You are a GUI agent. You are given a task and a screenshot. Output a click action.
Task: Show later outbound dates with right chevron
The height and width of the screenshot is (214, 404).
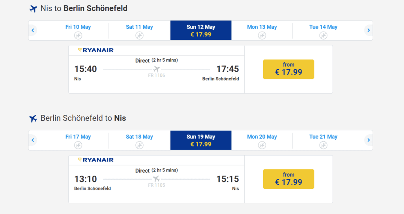(x=369, y=30)
